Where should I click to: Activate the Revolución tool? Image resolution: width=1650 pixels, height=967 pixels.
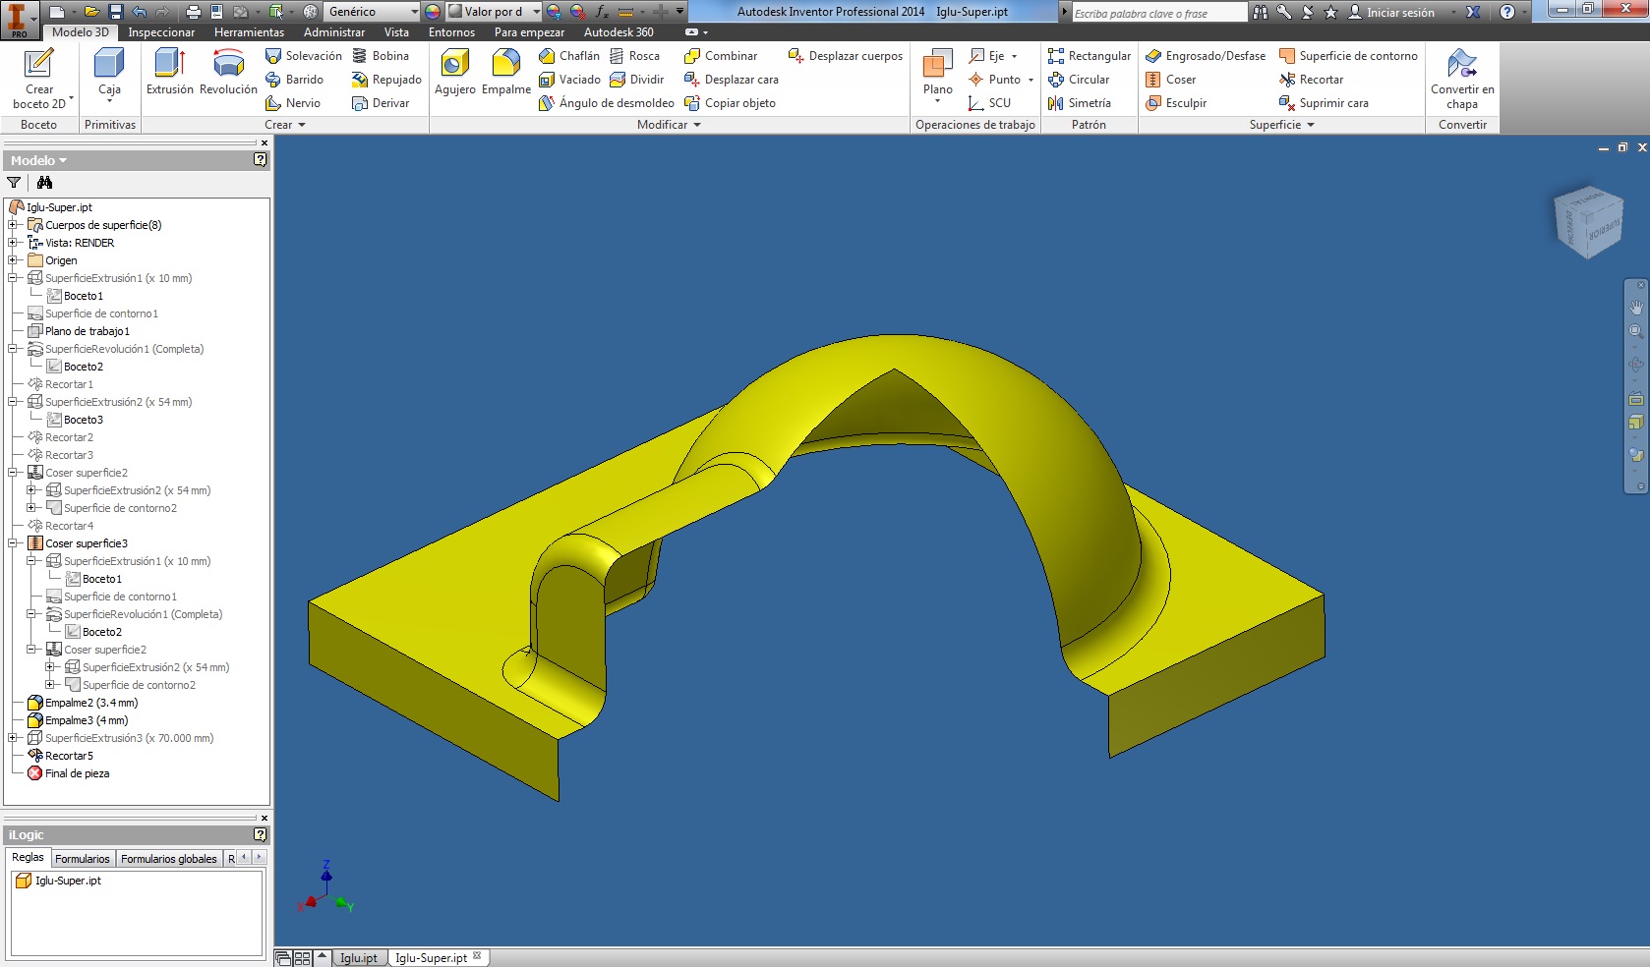228,72
